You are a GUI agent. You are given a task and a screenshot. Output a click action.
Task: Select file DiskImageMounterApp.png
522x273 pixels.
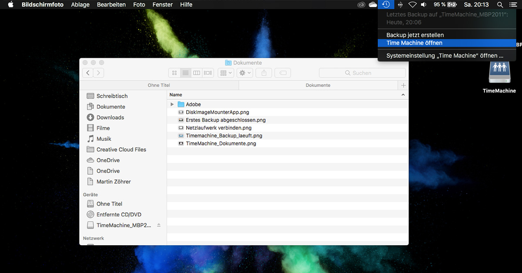288,112
